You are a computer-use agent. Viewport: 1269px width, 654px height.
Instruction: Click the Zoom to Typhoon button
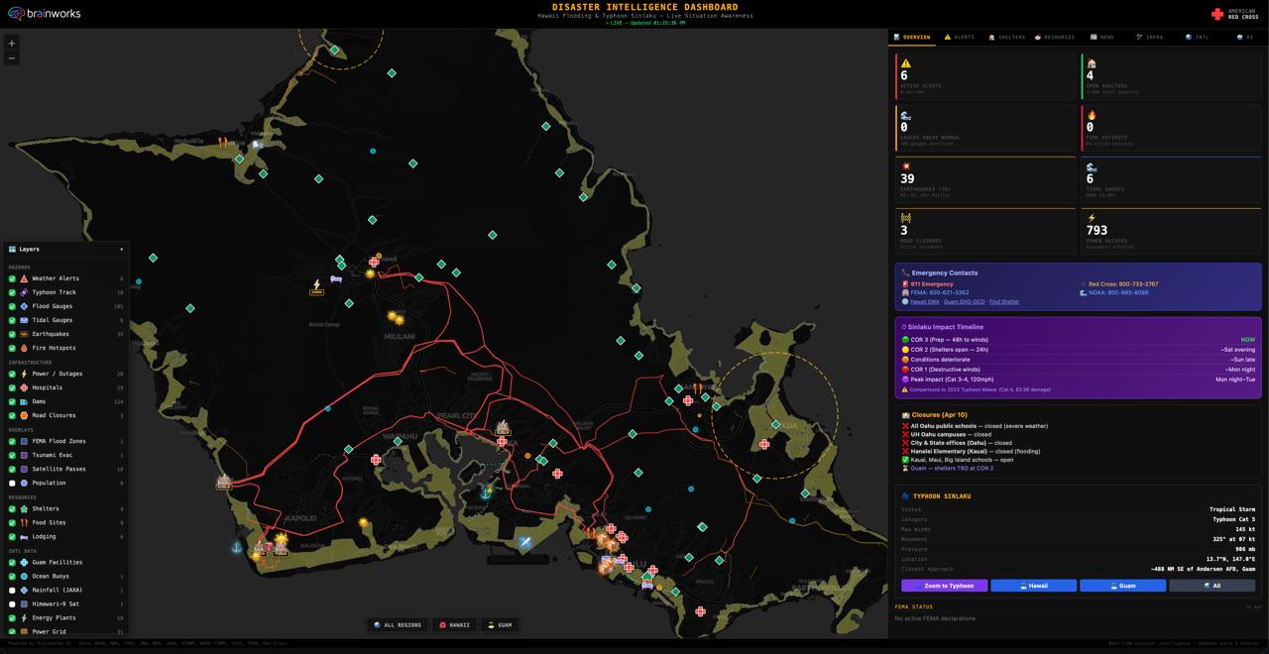944,586
